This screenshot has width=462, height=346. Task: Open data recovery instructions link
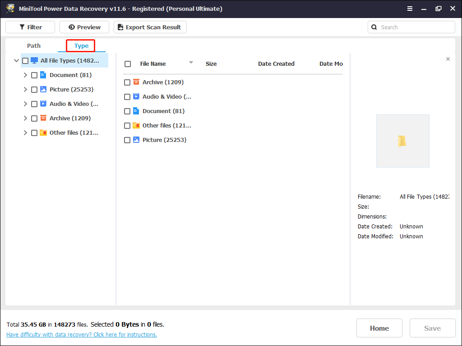coord(82,335)
